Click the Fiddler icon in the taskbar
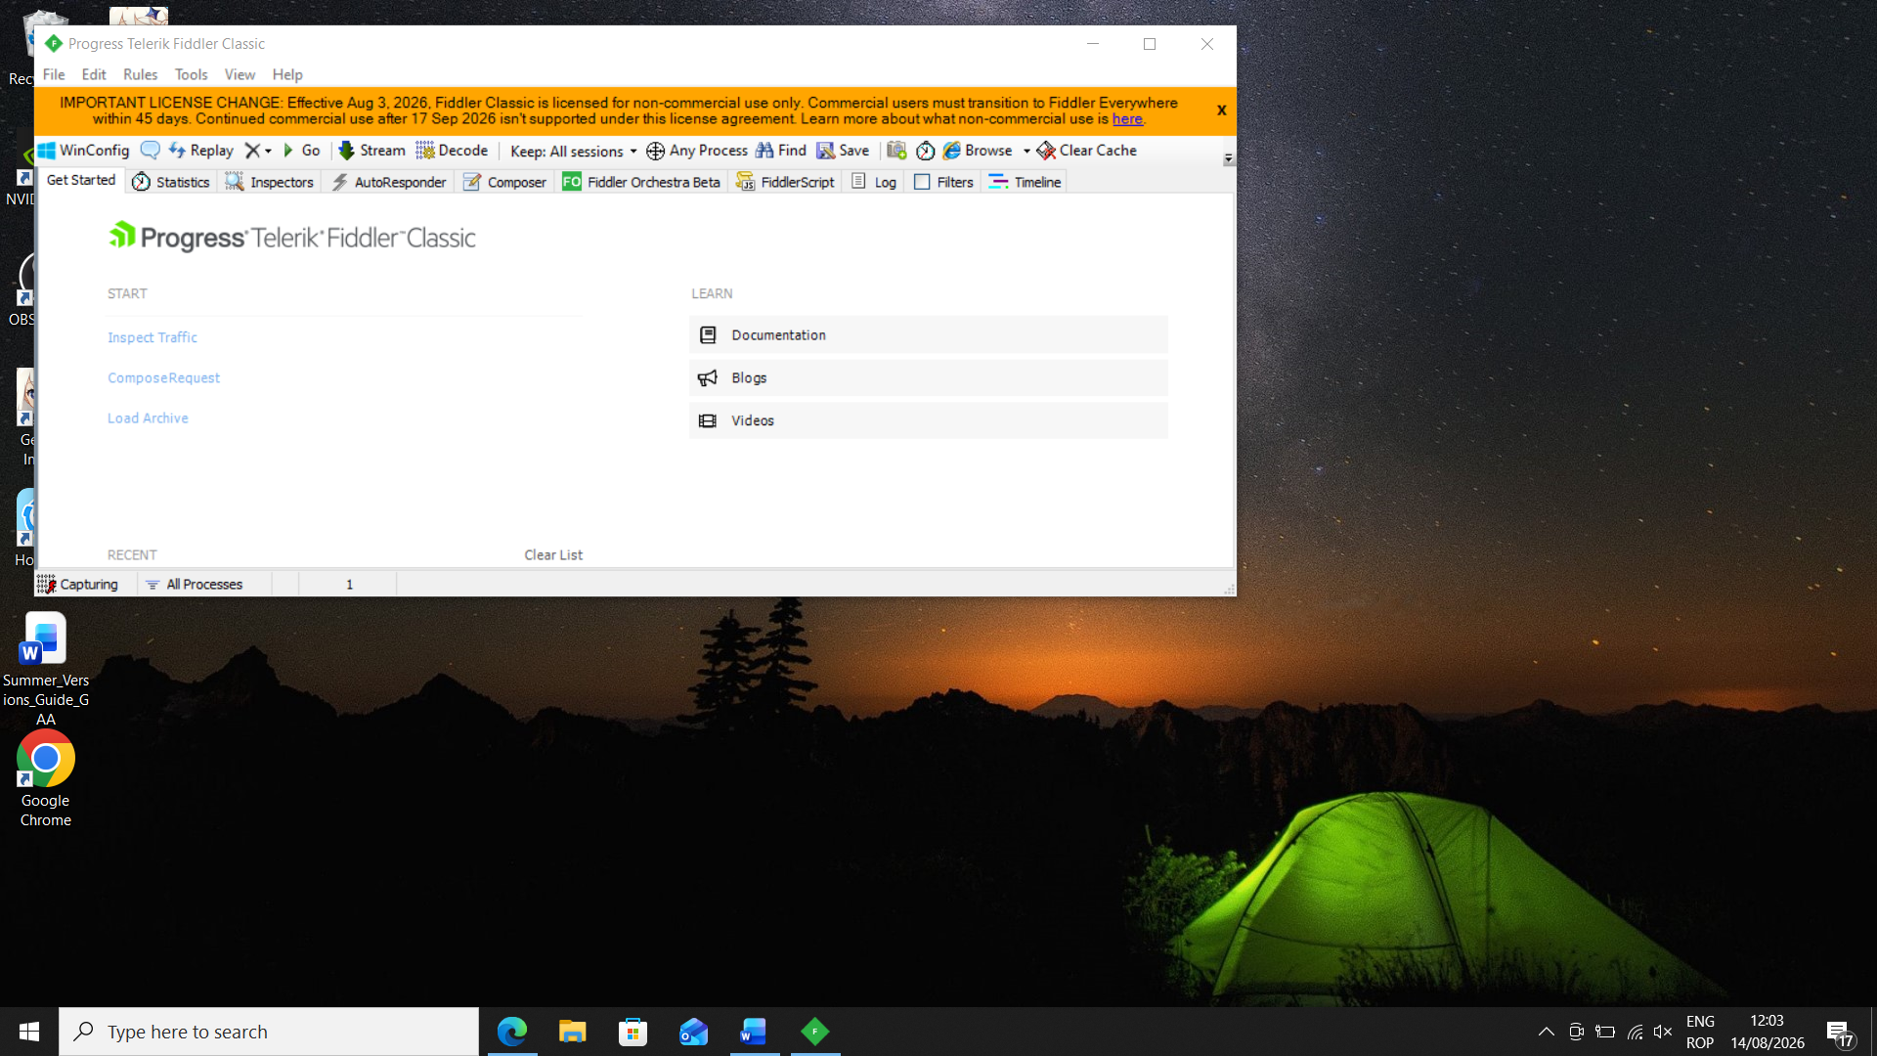Viewport: 1877px width, 1056px height. point(815,1032)
